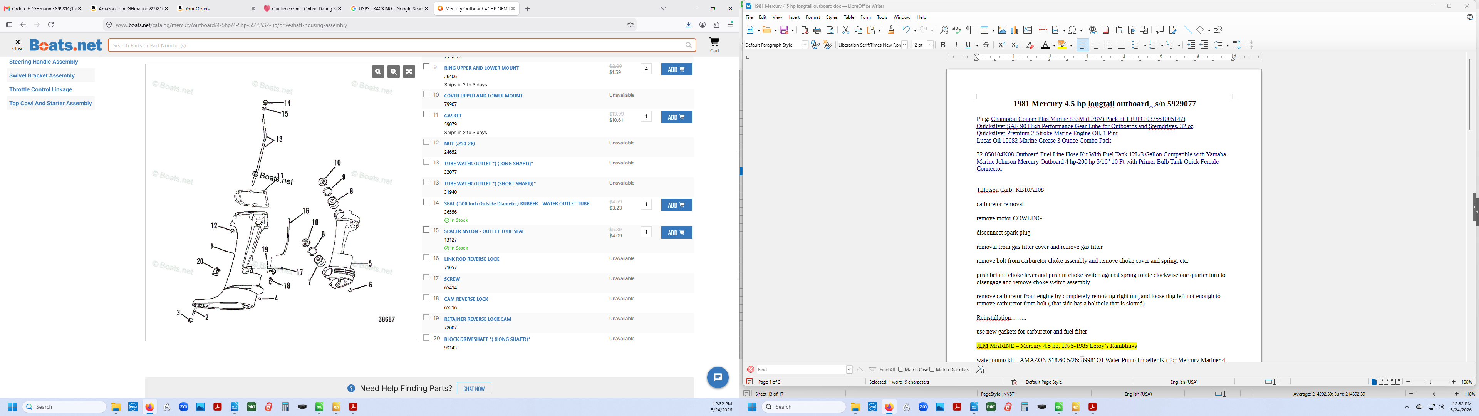Clone formatting with the paintbrush in Writer
The width and height of the screenshot is (1479, 416).
(891, 30)
